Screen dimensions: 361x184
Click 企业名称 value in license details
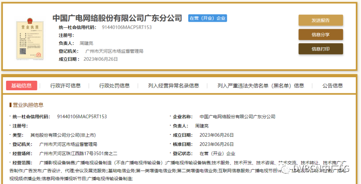237,117
